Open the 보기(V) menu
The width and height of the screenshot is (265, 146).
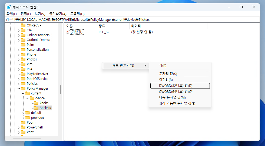(40, 14)
